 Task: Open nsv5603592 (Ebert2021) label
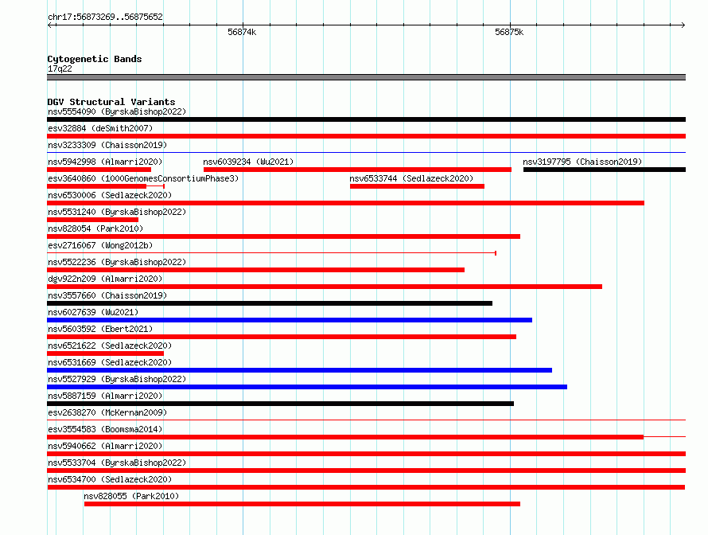(x=100, y=329)
